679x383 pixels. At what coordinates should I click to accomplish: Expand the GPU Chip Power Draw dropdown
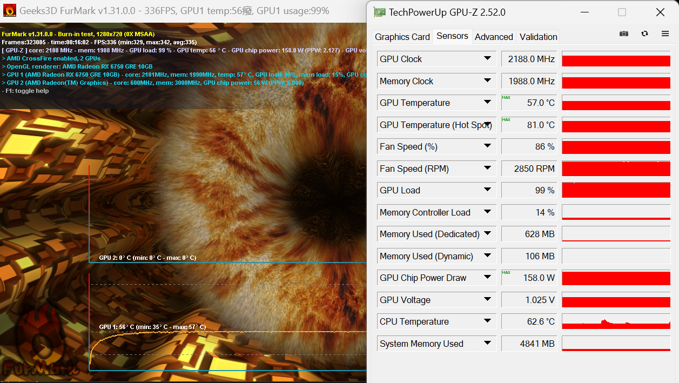click(x=487, y=277)
